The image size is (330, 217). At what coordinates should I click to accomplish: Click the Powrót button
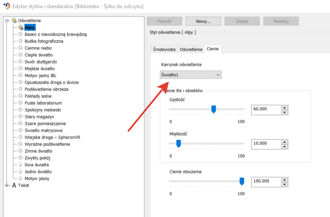(x=165, y=21)
